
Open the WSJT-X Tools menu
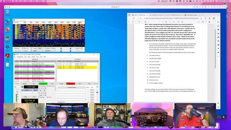click(x=41, y=57)
